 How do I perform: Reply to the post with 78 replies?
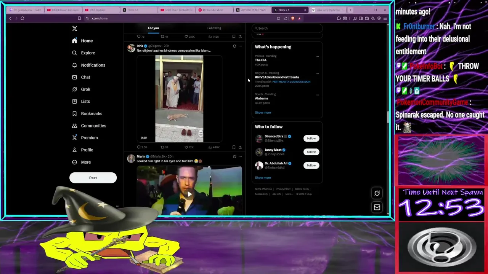point(141,37)
